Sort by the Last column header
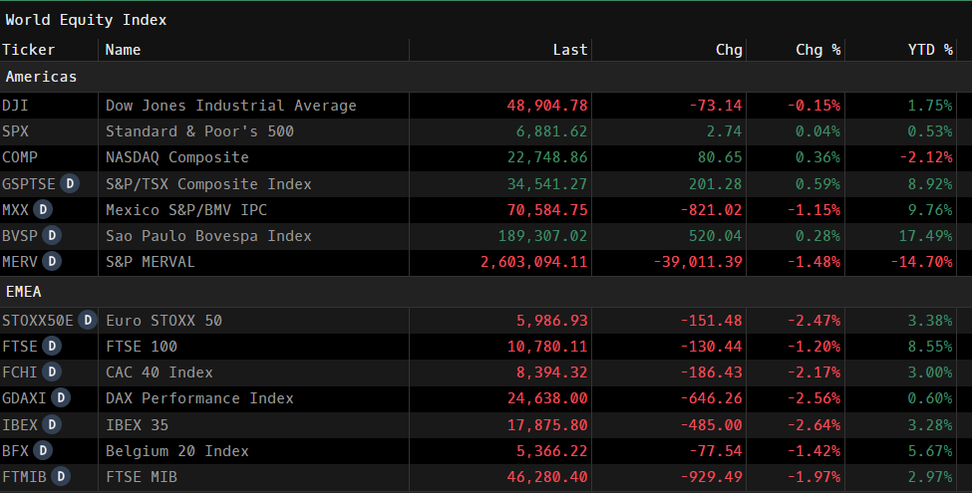This screenshot has height=493, width=972. coord(500,50)
